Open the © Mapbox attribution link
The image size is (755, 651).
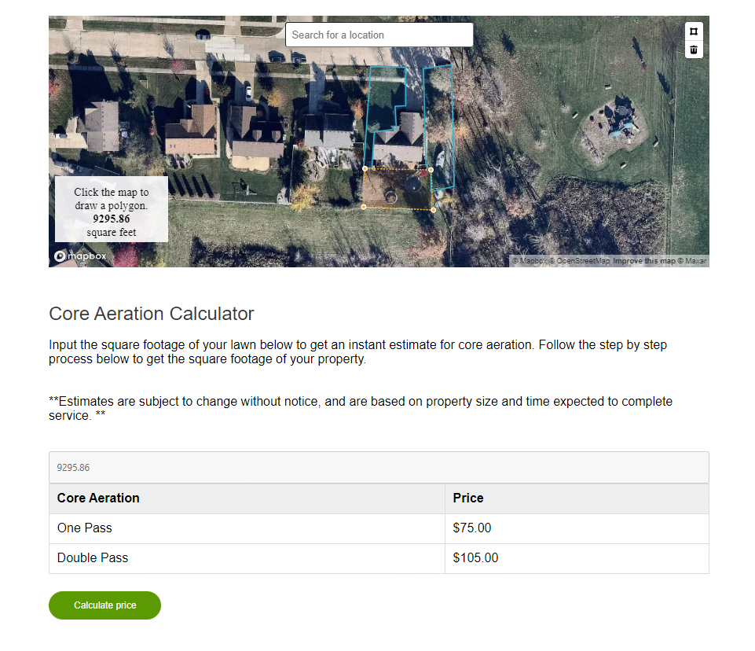point(530,261)
